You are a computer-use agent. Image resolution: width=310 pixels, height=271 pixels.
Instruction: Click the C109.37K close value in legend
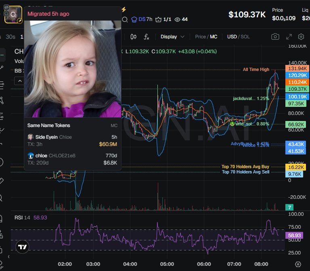click(163, 51)
